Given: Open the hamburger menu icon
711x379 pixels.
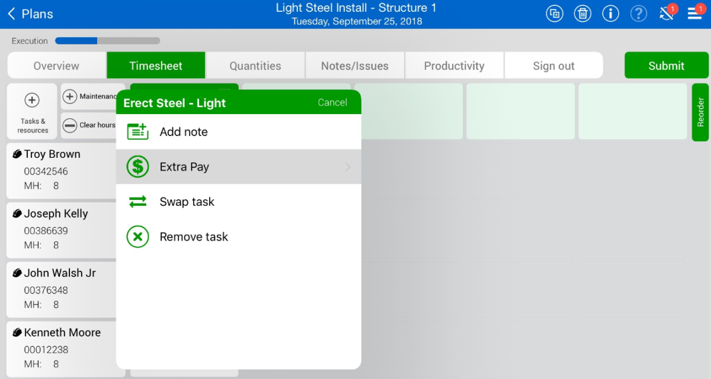Looking at the screenshot, I should [x=694, y=14].
